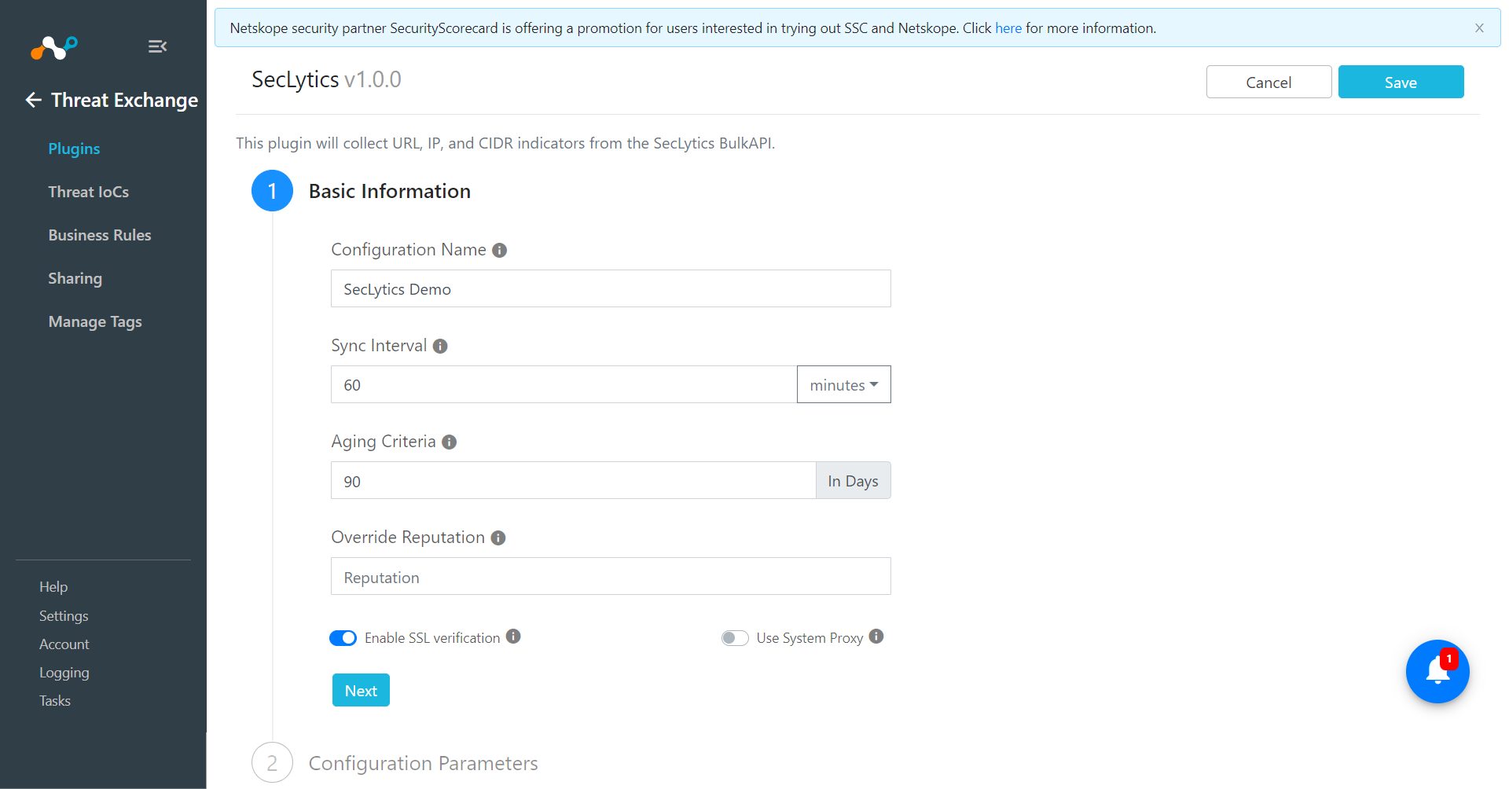
Task: Open Account in sidebar
Action: [x=64, y=644]
